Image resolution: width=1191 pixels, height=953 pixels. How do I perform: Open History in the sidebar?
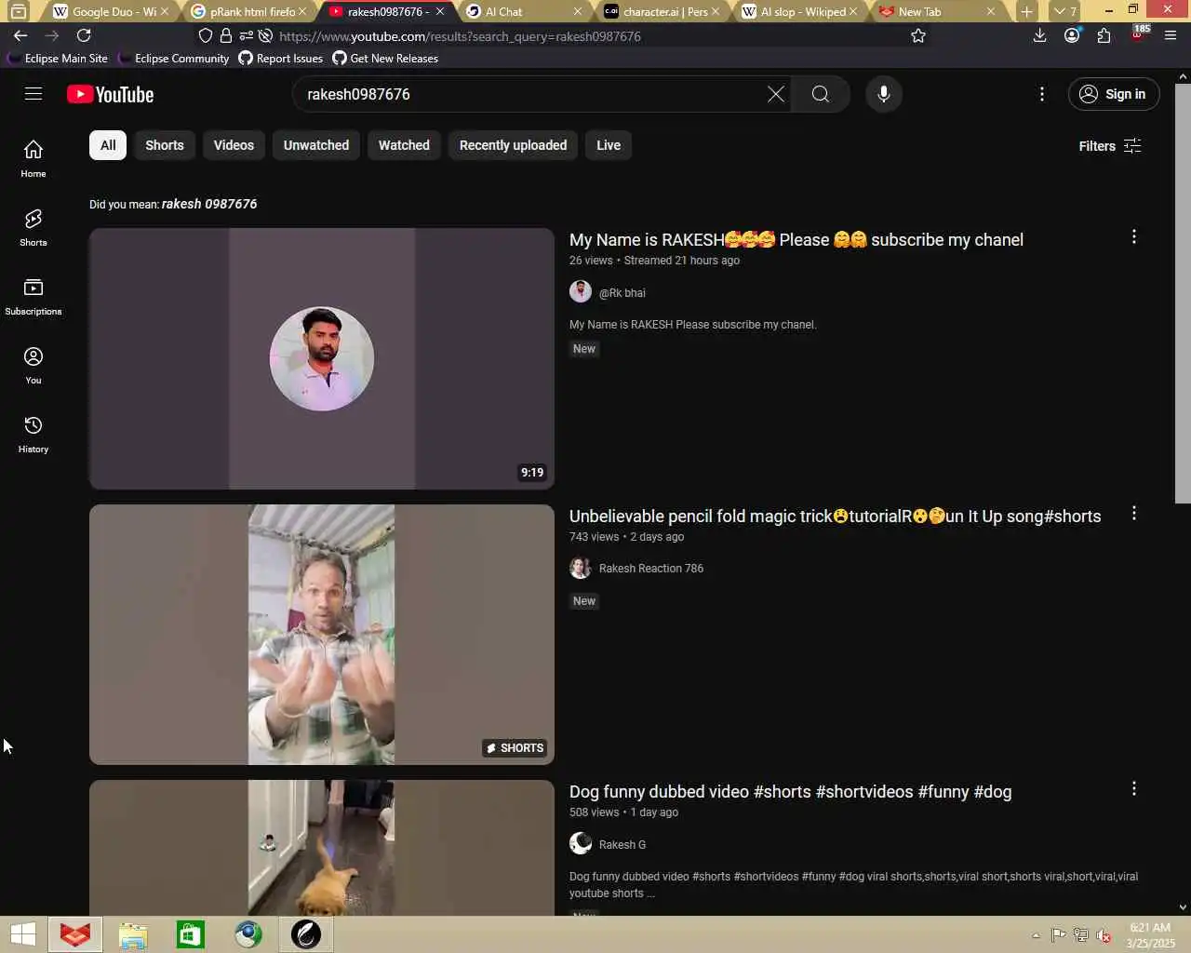33,435
